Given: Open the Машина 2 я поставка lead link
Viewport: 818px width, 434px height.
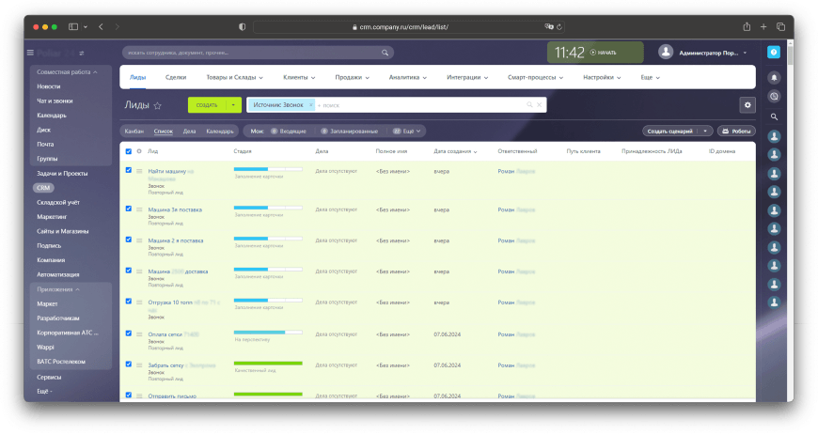Looking at the screenshot, I should coord(175,240).
